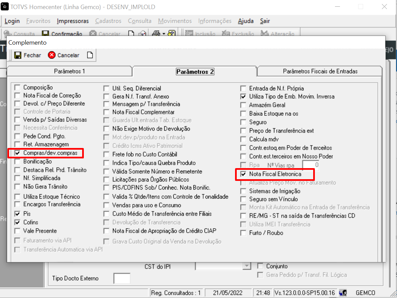Uncheck the Nota Fiscal Eletronica checkbox
Screen dimensions: 397x298
[243, 175]
